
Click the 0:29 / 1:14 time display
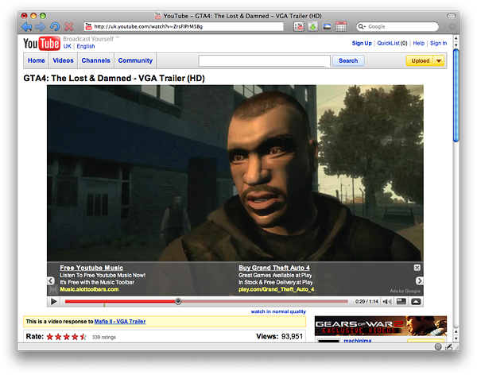(366, 301)
